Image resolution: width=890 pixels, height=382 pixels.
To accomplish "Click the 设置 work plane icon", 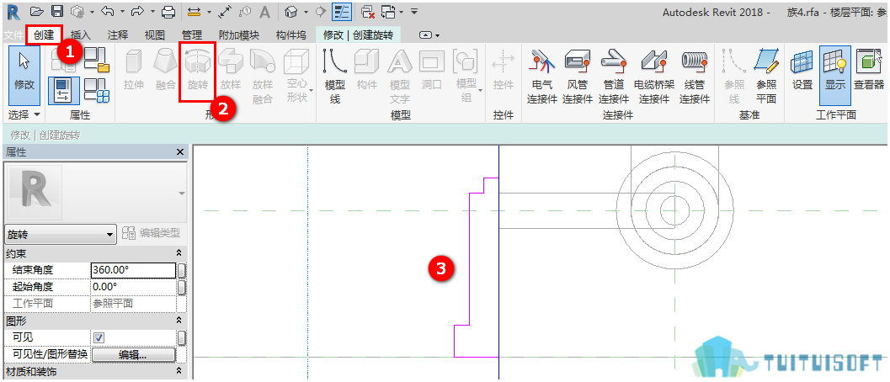I will (x=802, y=71).
